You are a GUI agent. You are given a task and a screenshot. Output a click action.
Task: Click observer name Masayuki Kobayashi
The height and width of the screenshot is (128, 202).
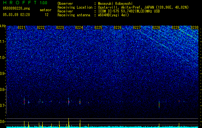coord(115,4)
